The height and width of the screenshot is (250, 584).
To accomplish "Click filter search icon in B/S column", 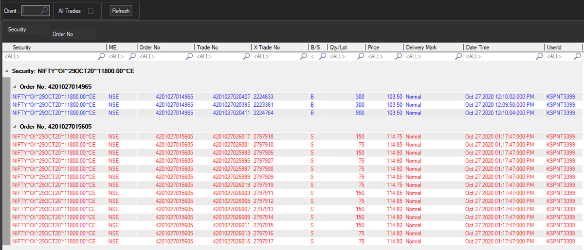I will tap(323, 56).
